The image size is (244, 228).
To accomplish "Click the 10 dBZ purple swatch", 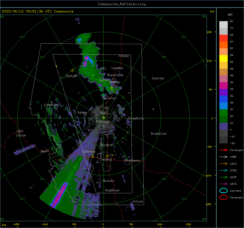I will click(x=223, y=126).
